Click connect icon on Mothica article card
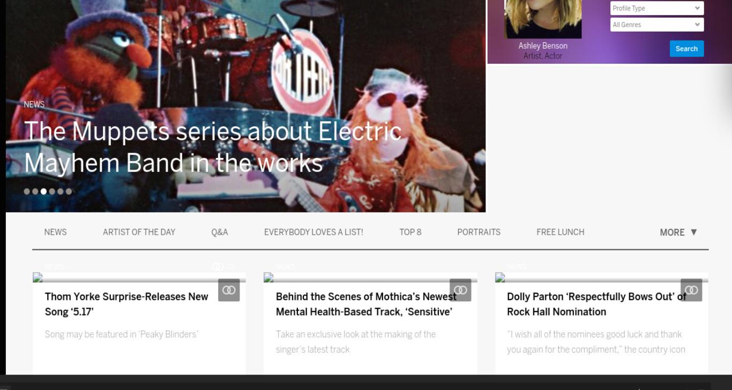732x390 pixels. point(460,290)
